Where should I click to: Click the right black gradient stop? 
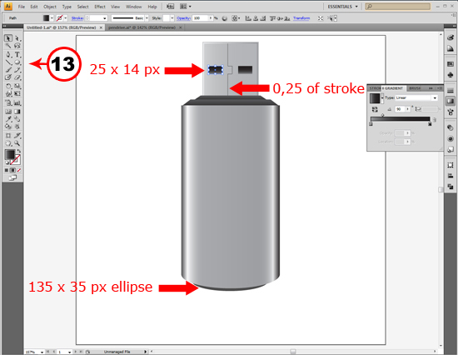(x=430, y=124)
